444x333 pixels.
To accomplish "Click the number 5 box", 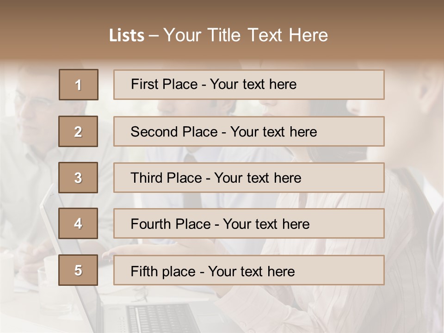I will 78,270.
